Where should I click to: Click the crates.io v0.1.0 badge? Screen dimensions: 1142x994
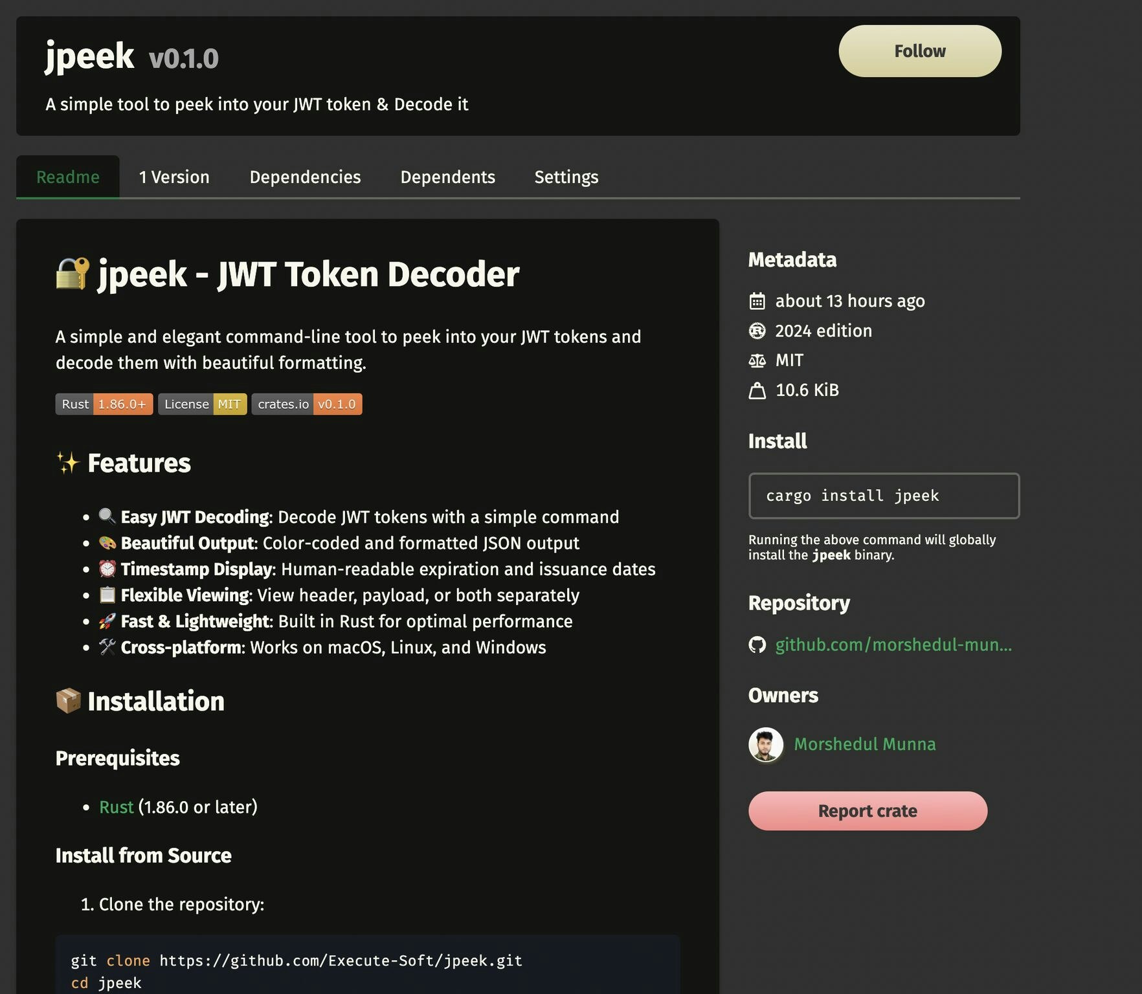click(x=307, y=404)
